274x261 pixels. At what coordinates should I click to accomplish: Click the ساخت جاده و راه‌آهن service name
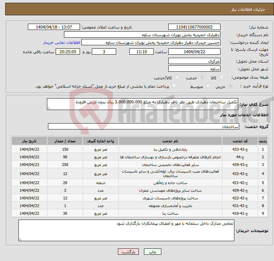coord(170,183)
